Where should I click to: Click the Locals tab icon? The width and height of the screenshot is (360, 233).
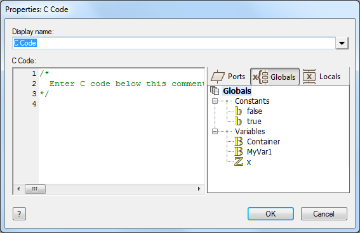pyautogui.click(x=309, y=77)
